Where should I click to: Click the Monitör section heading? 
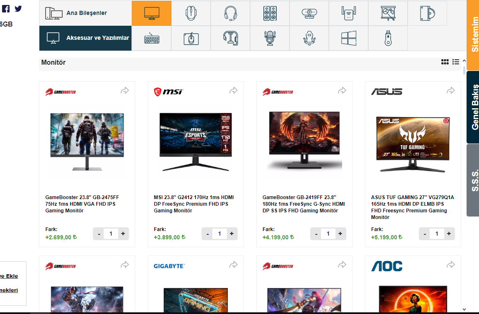(x=53, y=62)
